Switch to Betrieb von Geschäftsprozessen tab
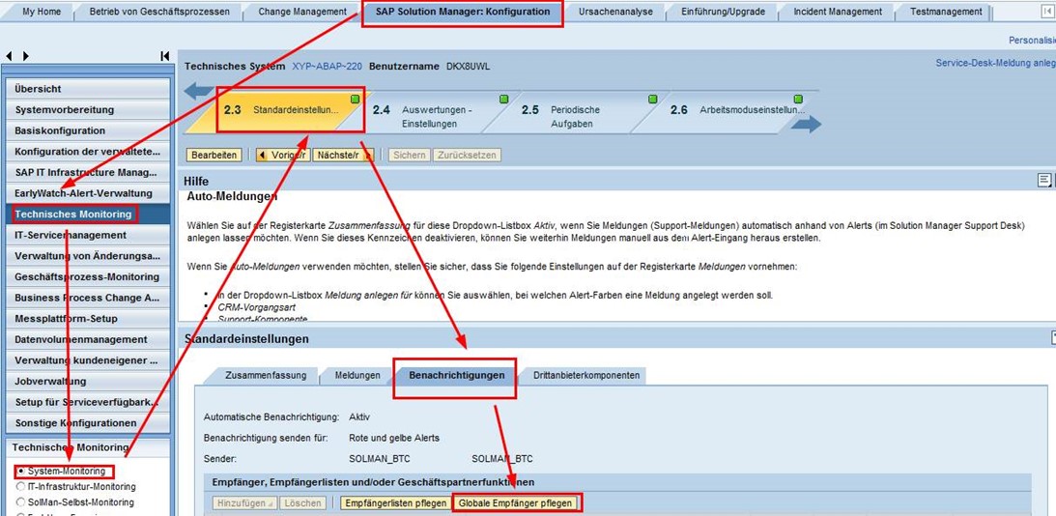The height and width of the screenshot is (516, 1056). [x=159, y=12]
